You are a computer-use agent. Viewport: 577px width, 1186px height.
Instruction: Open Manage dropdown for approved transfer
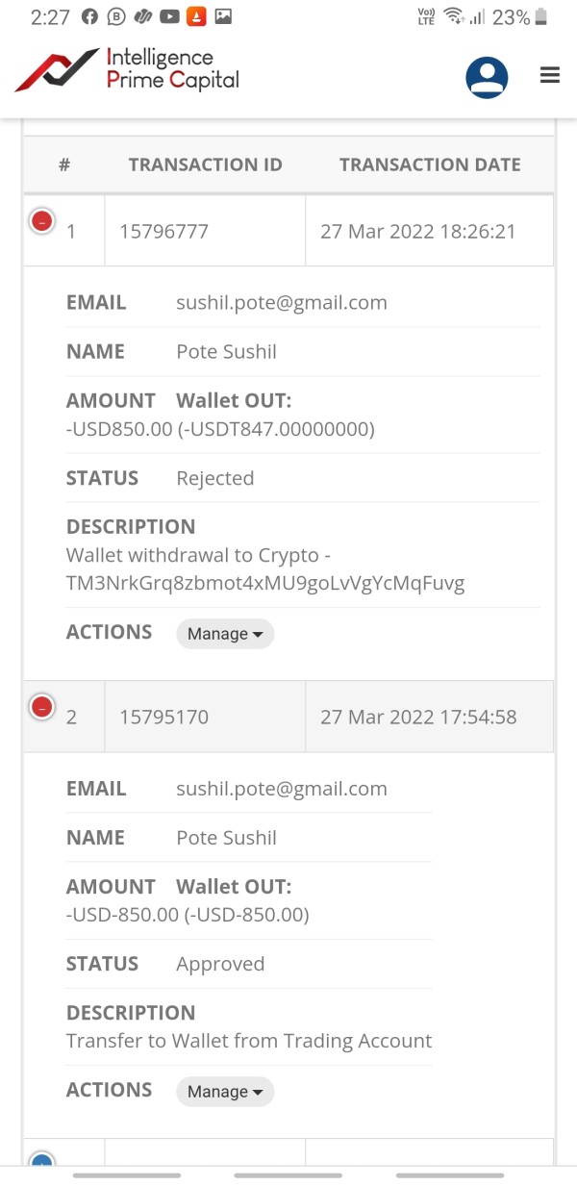coord(225,1092)
